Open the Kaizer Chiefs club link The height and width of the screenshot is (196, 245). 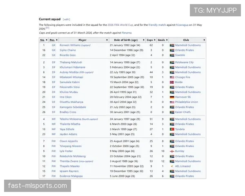pyautogui.click(x=183, y=112)
